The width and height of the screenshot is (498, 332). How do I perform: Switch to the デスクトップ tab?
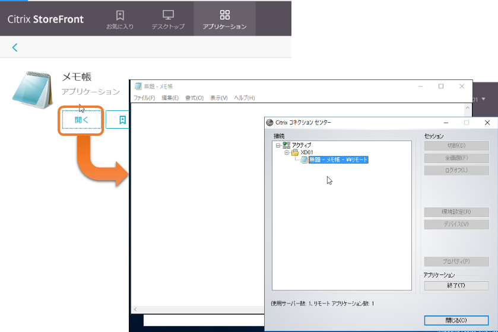click(x=168, y=20)
